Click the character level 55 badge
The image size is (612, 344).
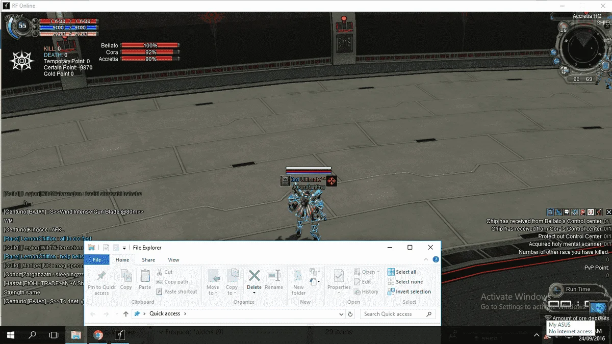(x=22, y=25)
